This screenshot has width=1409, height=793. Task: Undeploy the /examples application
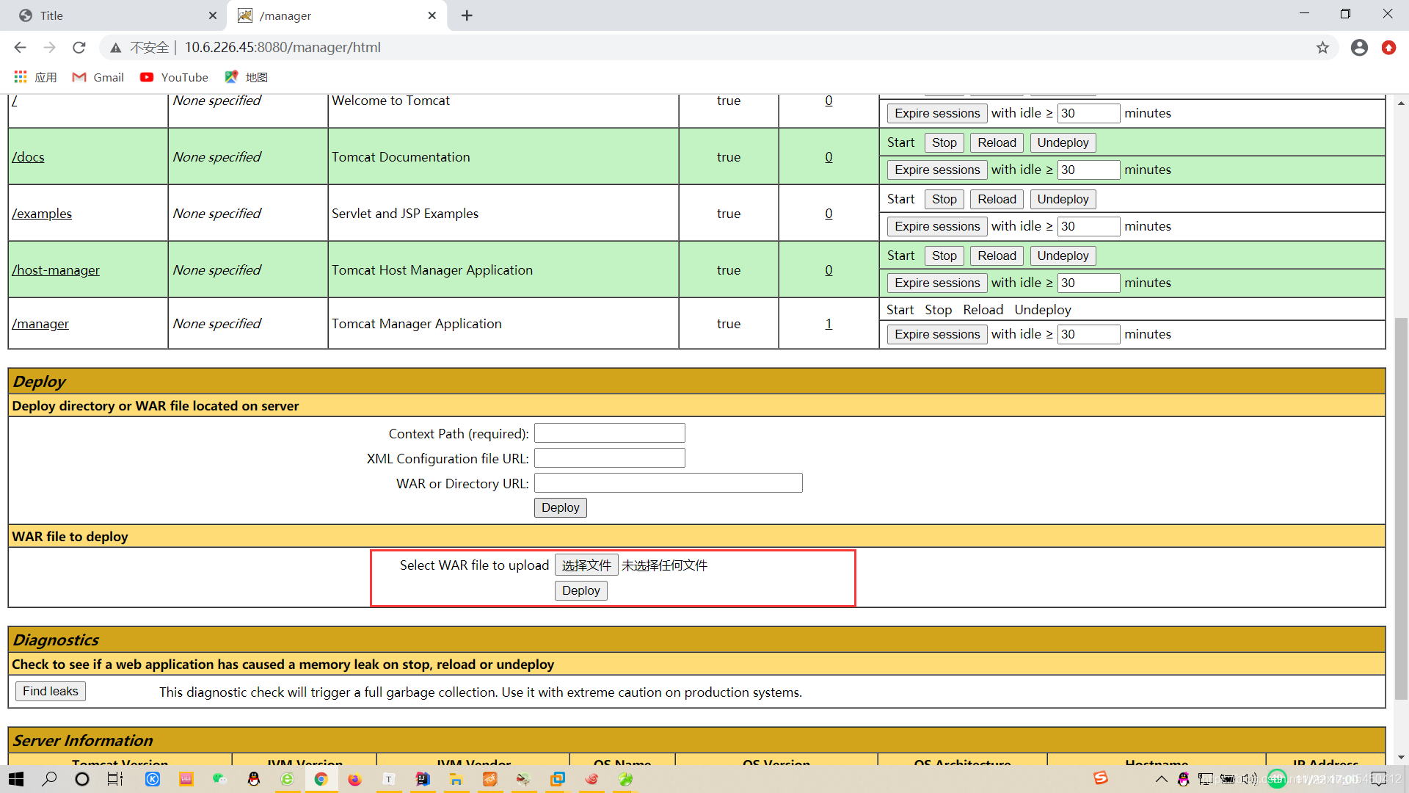(x=1063, y=199)
